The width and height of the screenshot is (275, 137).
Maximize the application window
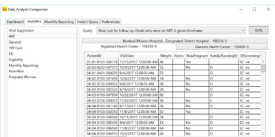click(254, 10)
